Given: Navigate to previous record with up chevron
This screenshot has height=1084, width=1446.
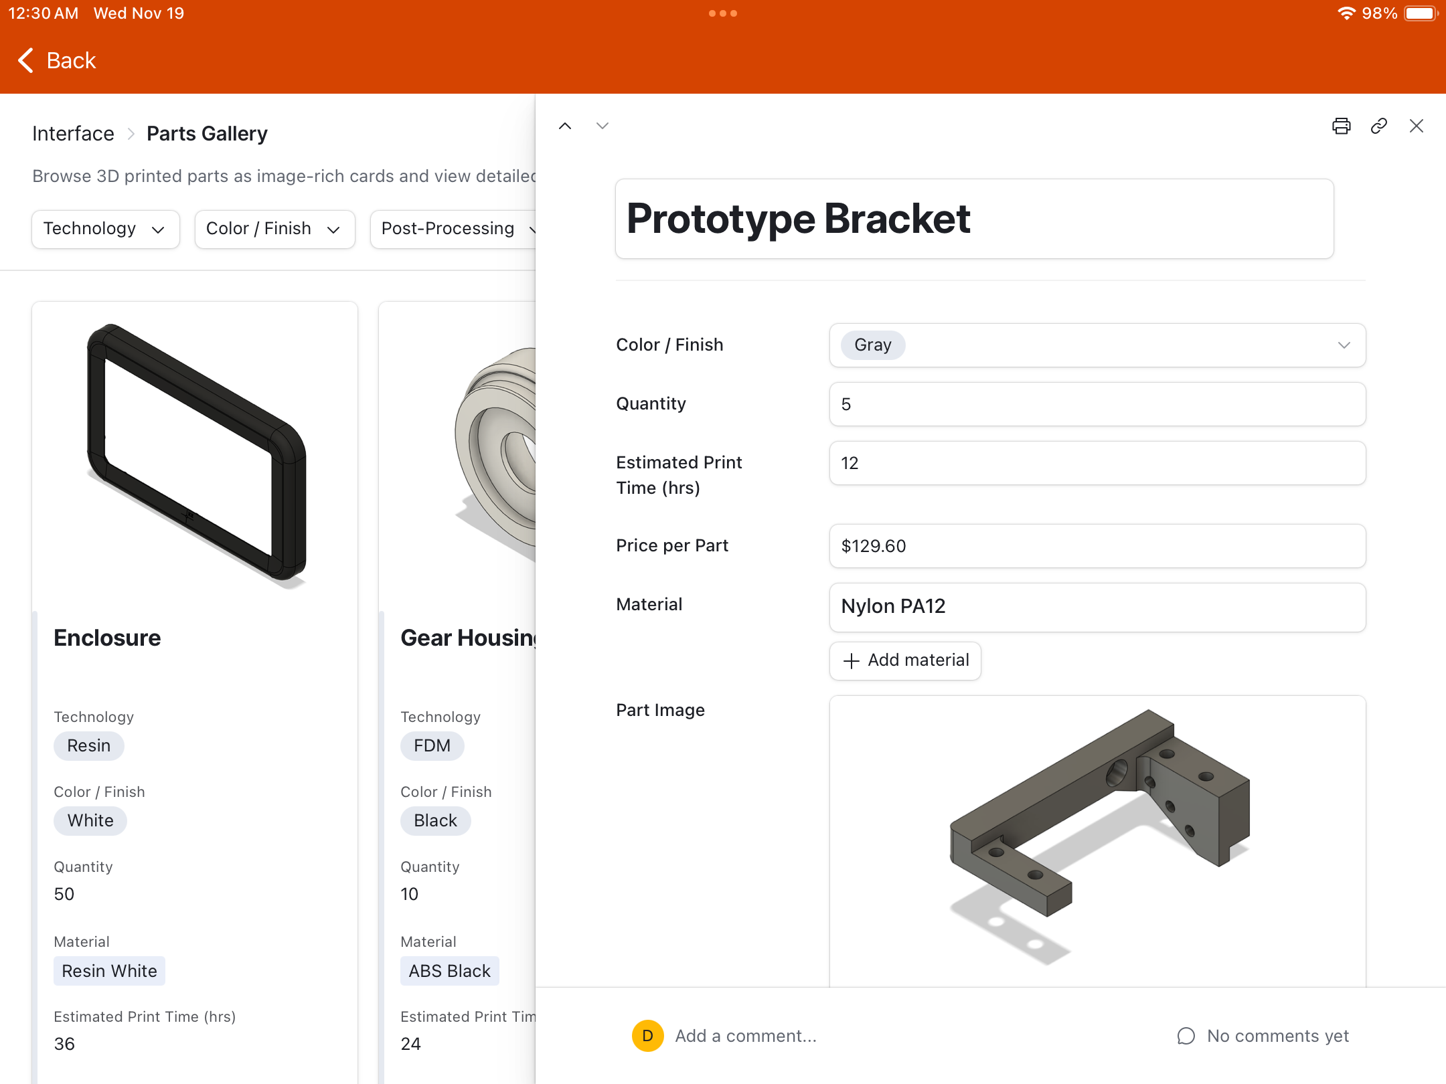Looking at the screenshot, I should pos(566,126).
